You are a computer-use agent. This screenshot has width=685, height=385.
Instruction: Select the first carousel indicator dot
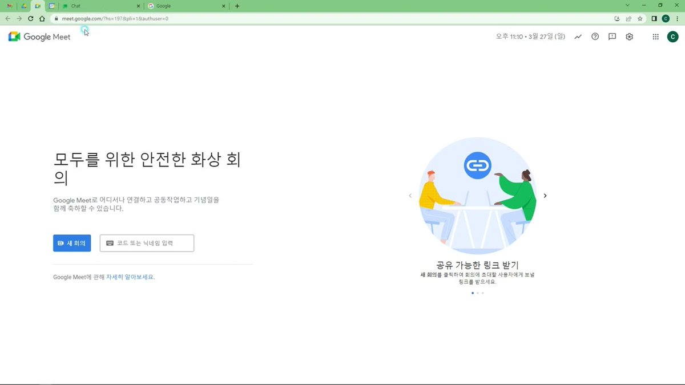click(x=472, y=293)
